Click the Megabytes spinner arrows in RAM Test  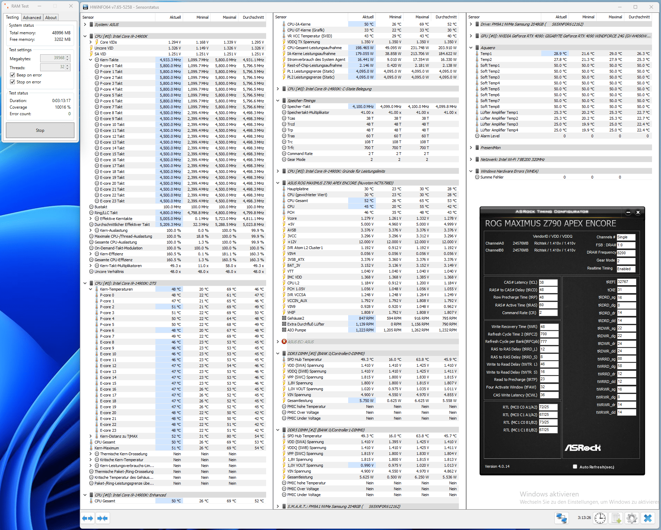68,58
